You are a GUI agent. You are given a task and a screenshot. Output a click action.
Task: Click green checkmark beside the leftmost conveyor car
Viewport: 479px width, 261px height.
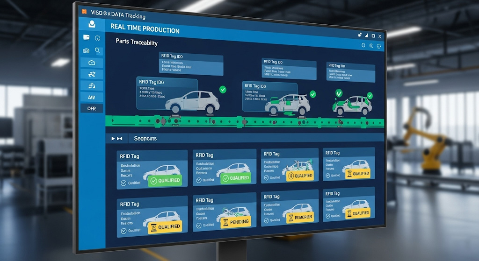point(223,89)
